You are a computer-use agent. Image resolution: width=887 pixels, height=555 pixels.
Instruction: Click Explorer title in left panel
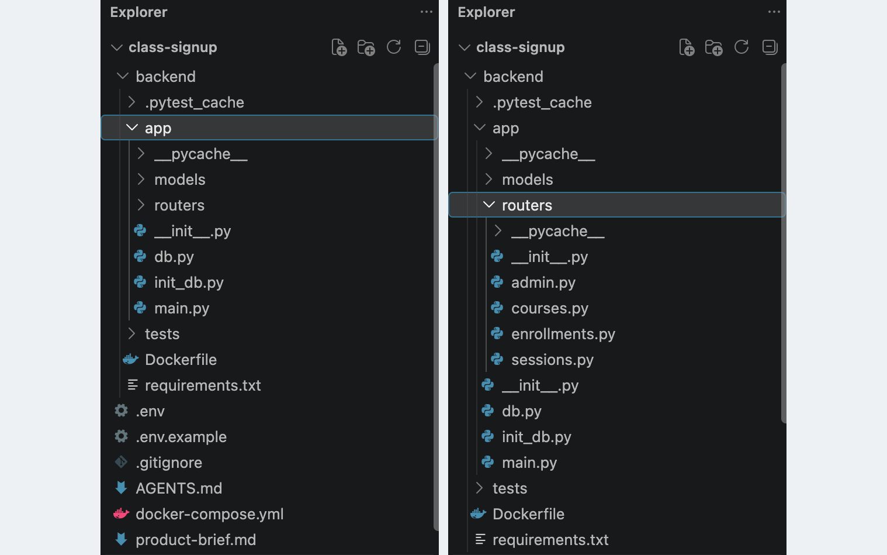pos(138,12)
